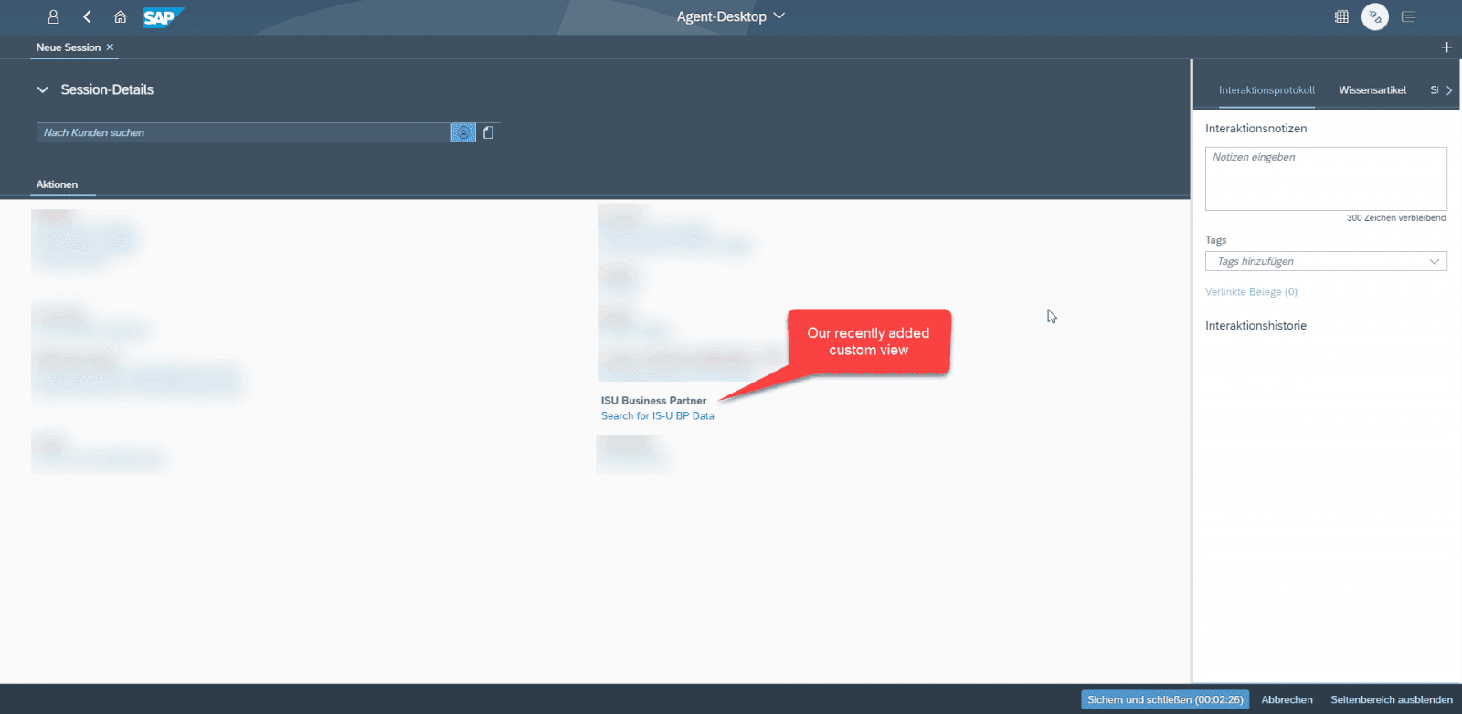Screen dimensions: 1462x714
Task: Click the SAP logo
Action: (163, 16)
